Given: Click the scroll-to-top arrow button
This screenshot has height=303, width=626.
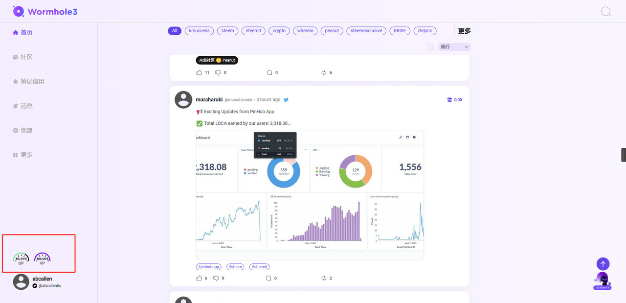Looking at the screenshot, I should [x=603, y=264].
